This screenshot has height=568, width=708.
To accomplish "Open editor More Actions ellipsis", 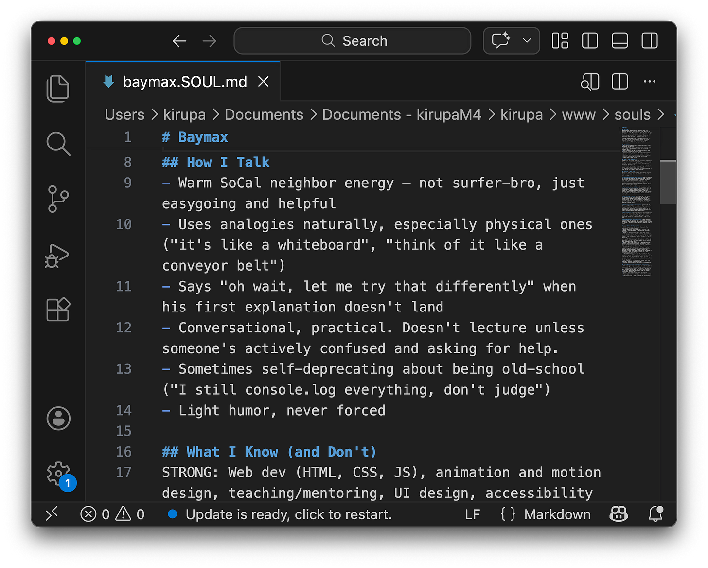I will (649, 82).
